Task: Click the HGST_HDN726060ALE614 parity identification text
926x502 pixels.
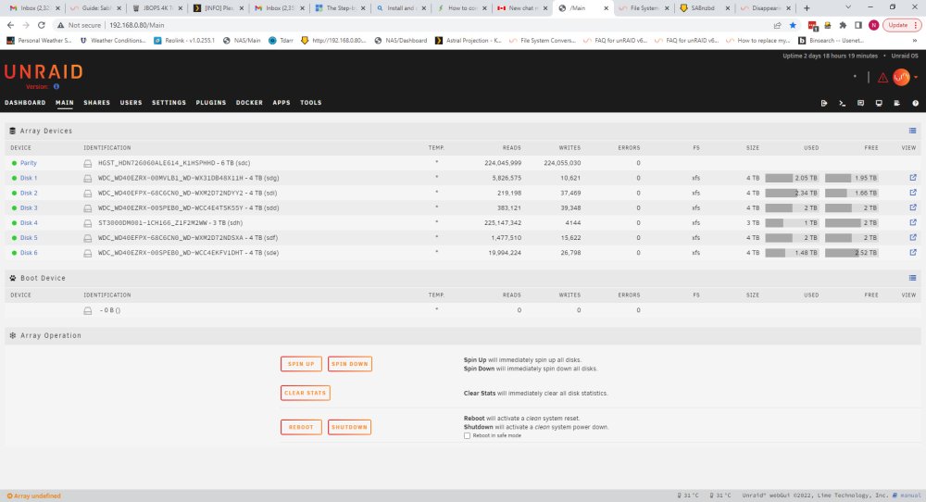Action: [174, 163]
